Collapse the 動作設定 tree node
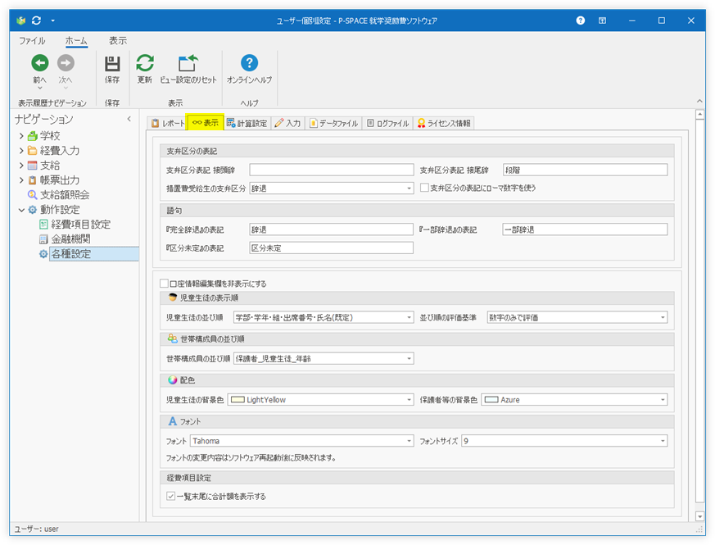The image size is (715, 545). (x=21, y=210)
